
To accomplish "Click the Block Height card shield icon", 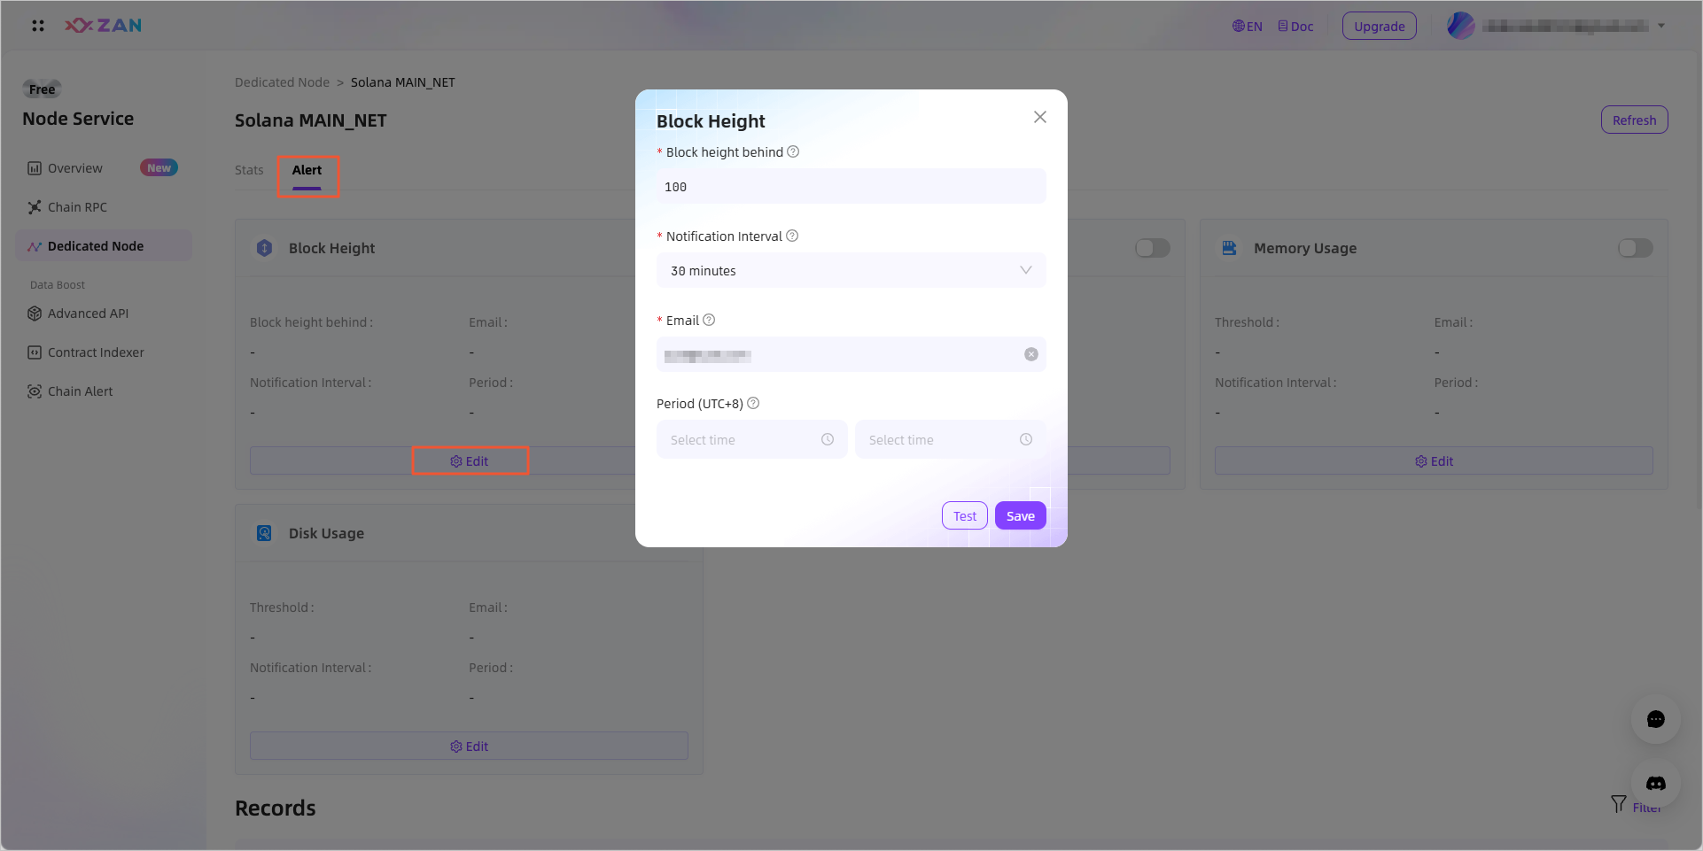I will (264, 248).
